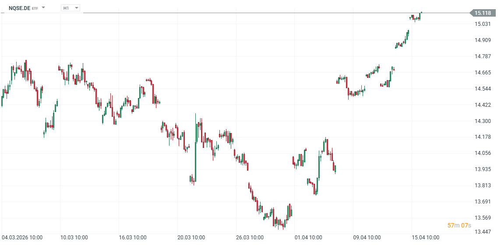Click the 14.300 price axis label
This screenshot has height=245, width=501.
483,121
